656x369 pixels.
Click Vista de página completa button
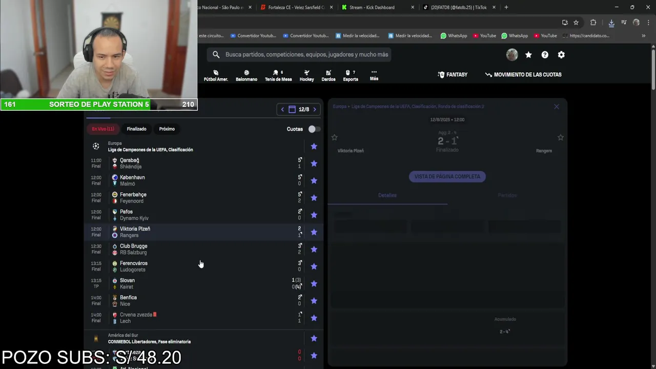pos(447,176)
